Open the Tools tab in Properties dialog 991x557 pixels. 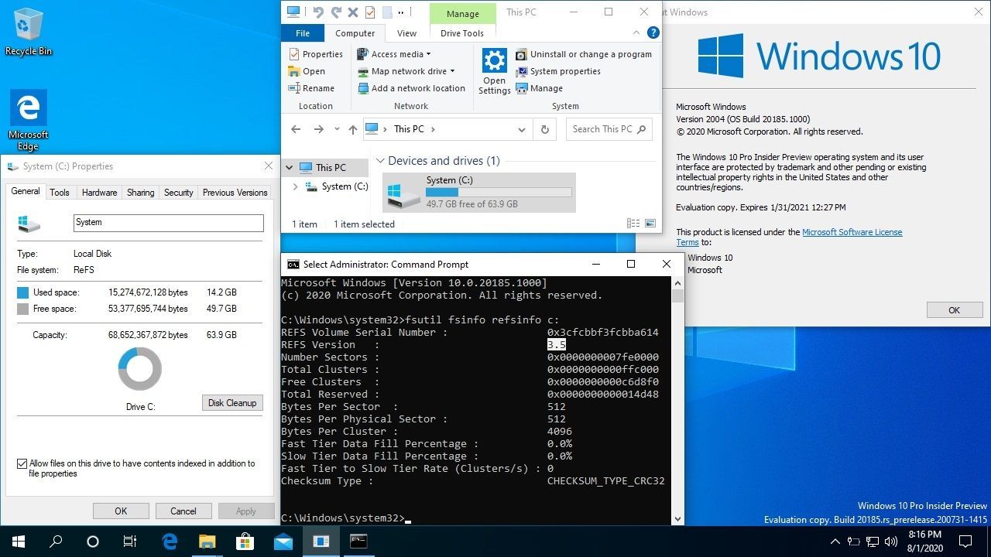[60, 193]
